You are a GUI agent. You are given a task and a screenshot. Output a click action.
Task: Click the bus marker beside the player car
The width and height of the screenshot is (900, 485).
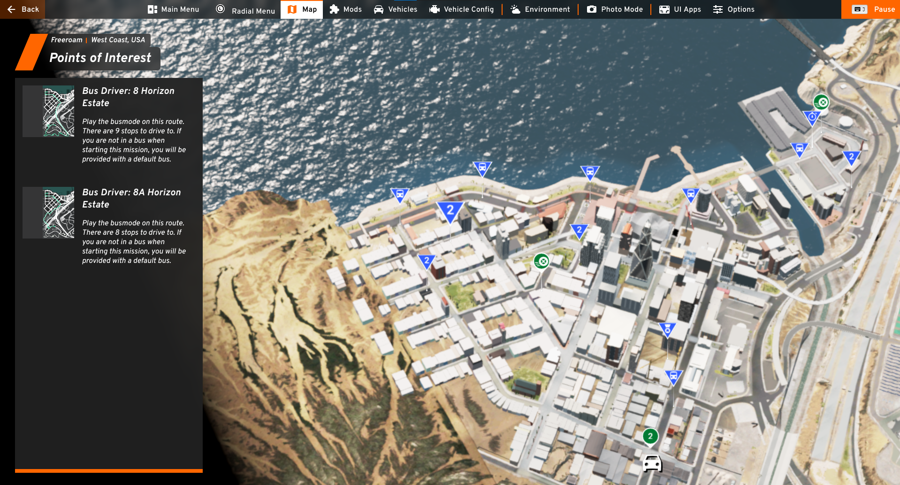point(674,377)
